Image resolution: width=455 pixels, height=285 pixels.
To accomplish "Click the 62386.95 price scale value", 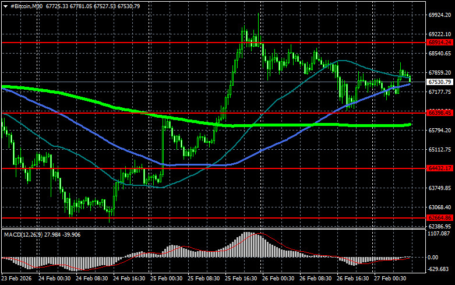I will pos(440,226).
